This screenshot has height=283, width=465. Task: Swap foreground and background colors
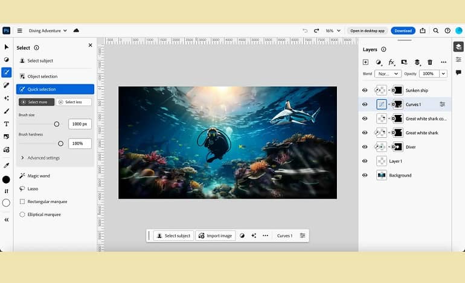click(6, 191)
